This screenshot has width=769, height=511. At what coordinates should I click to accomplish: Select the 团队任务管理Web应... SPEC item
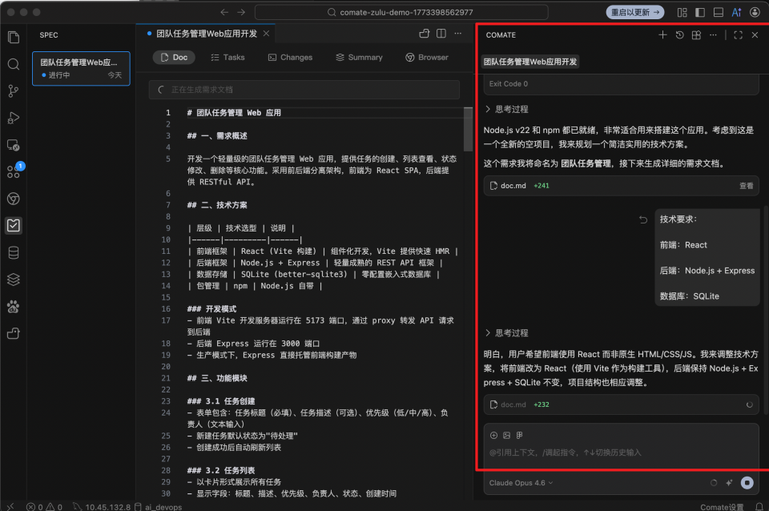(x=82, y=69)
